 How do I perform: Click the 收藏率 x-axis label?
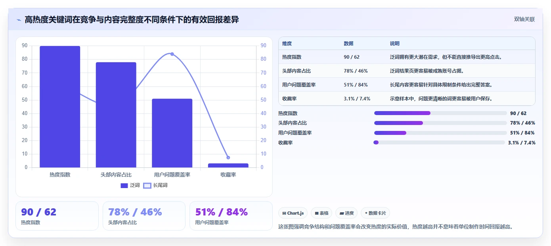click(x=228, y=175)
